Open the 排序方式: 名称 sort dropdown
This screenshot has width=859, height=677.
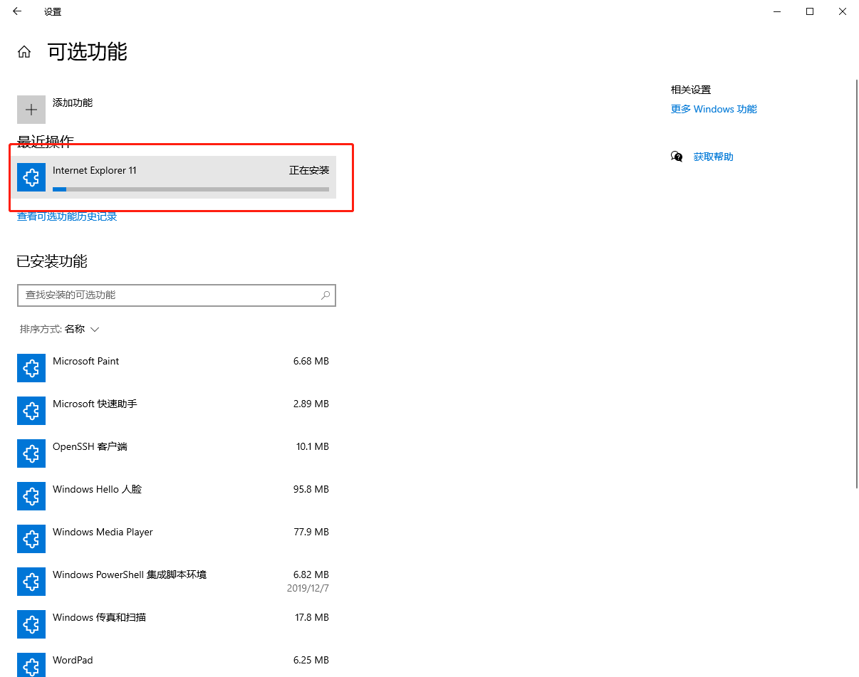(x=60, y=329)
